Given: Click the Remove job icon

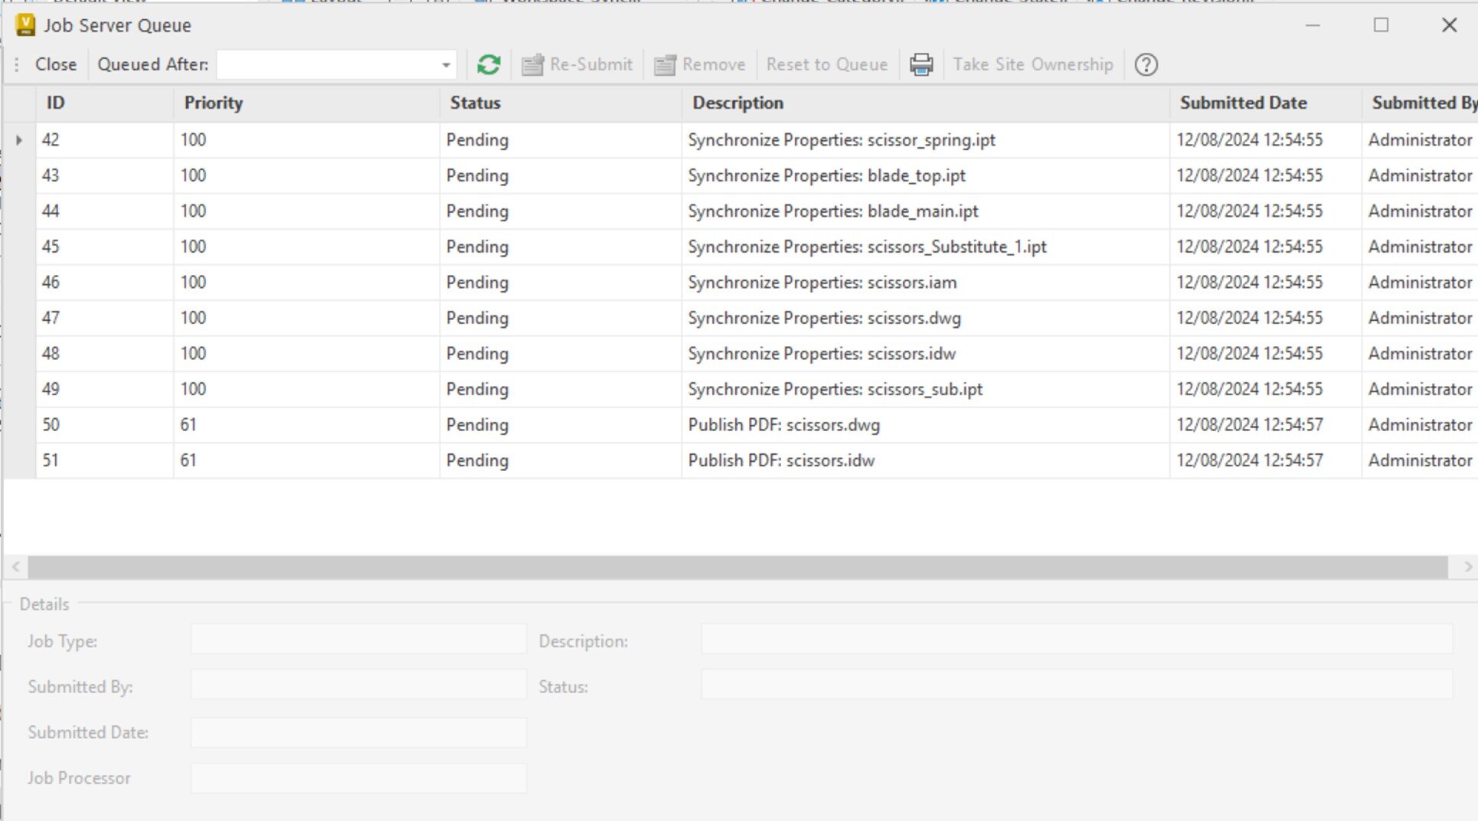Looking at the screenshot, I should tap(699, 64).
